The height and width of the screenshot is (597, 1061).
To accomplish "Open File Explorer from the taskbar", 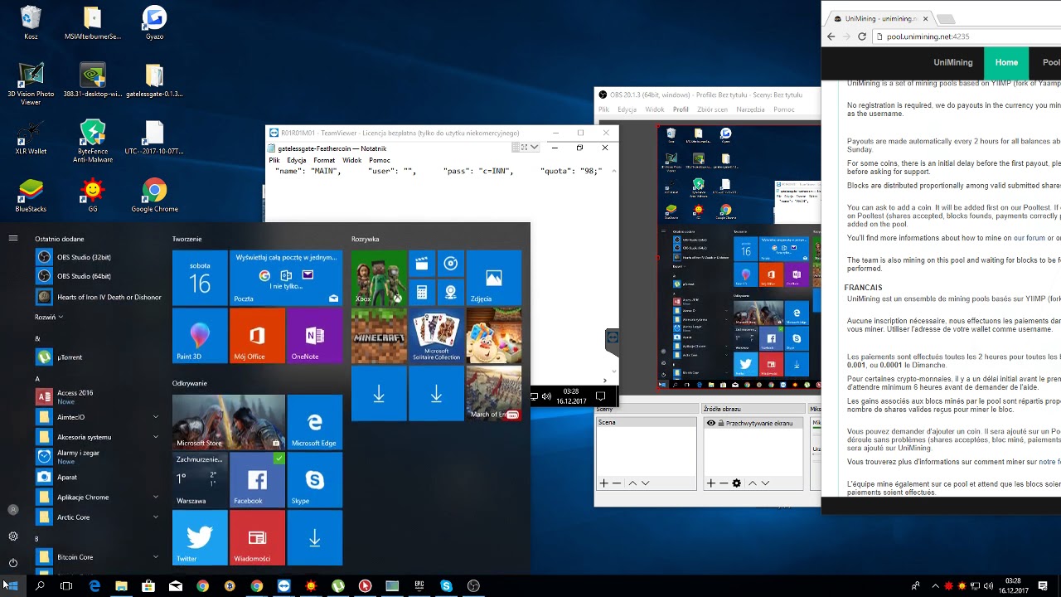I will (121, 586).
